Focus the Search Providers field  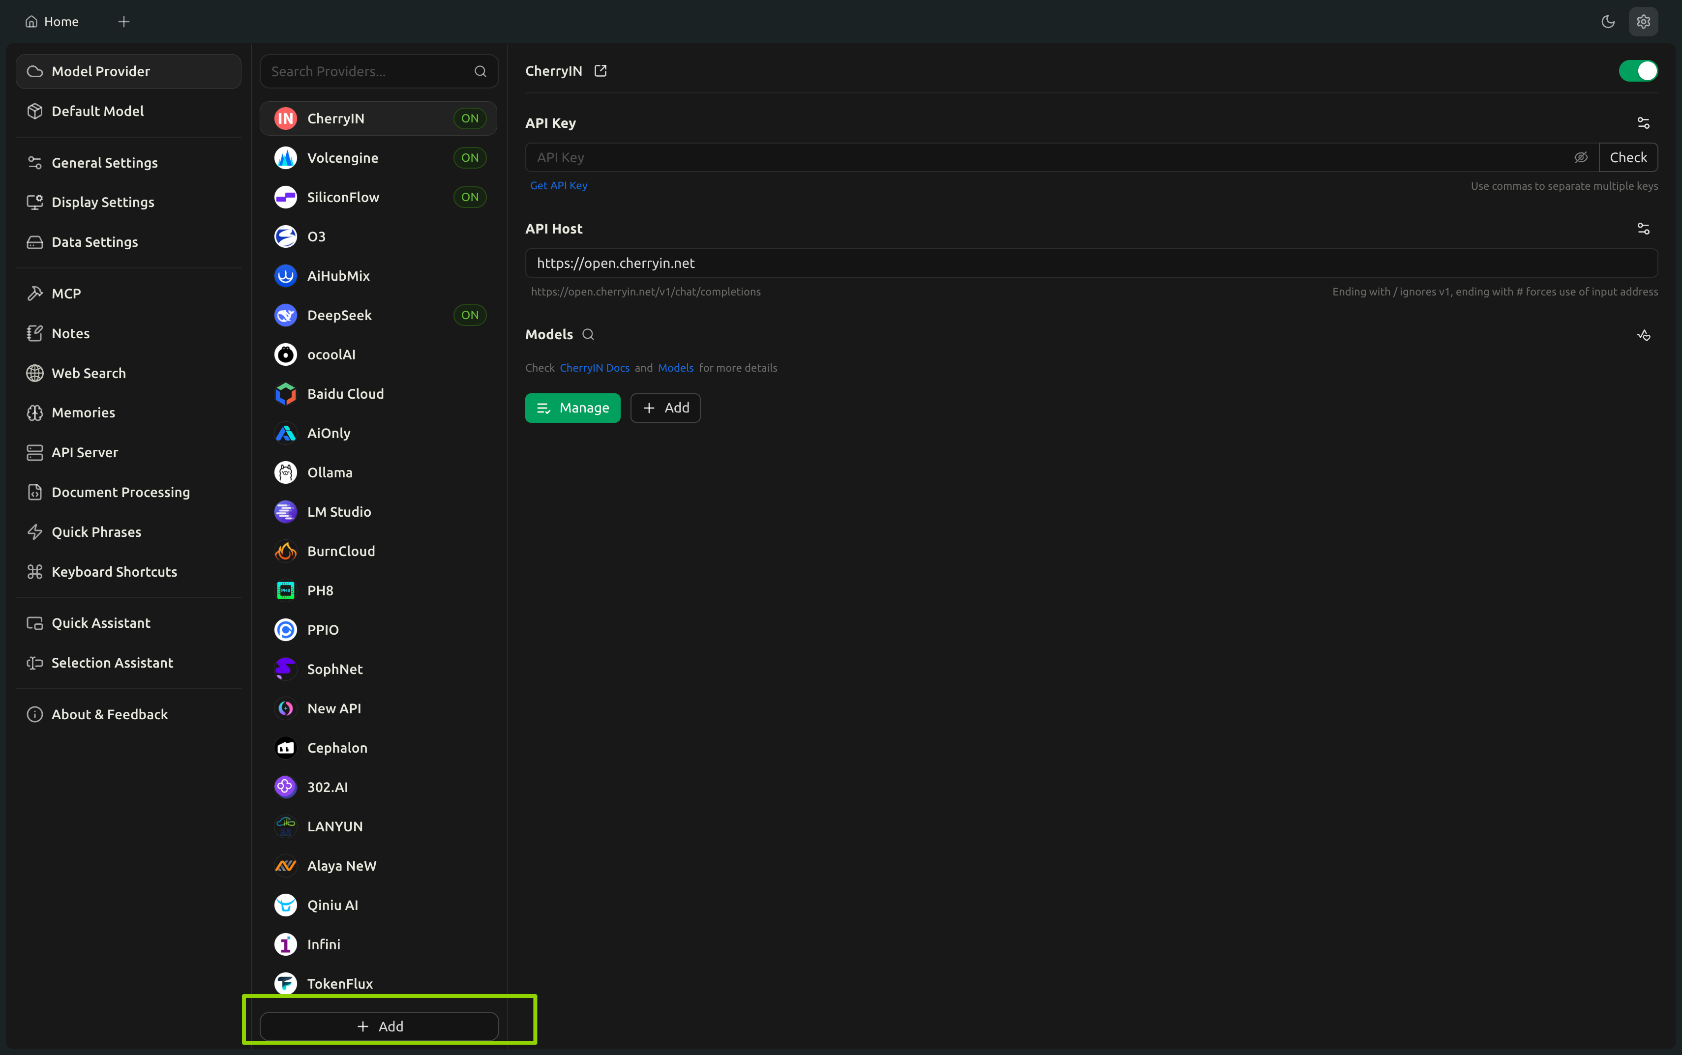pos(379,71)
